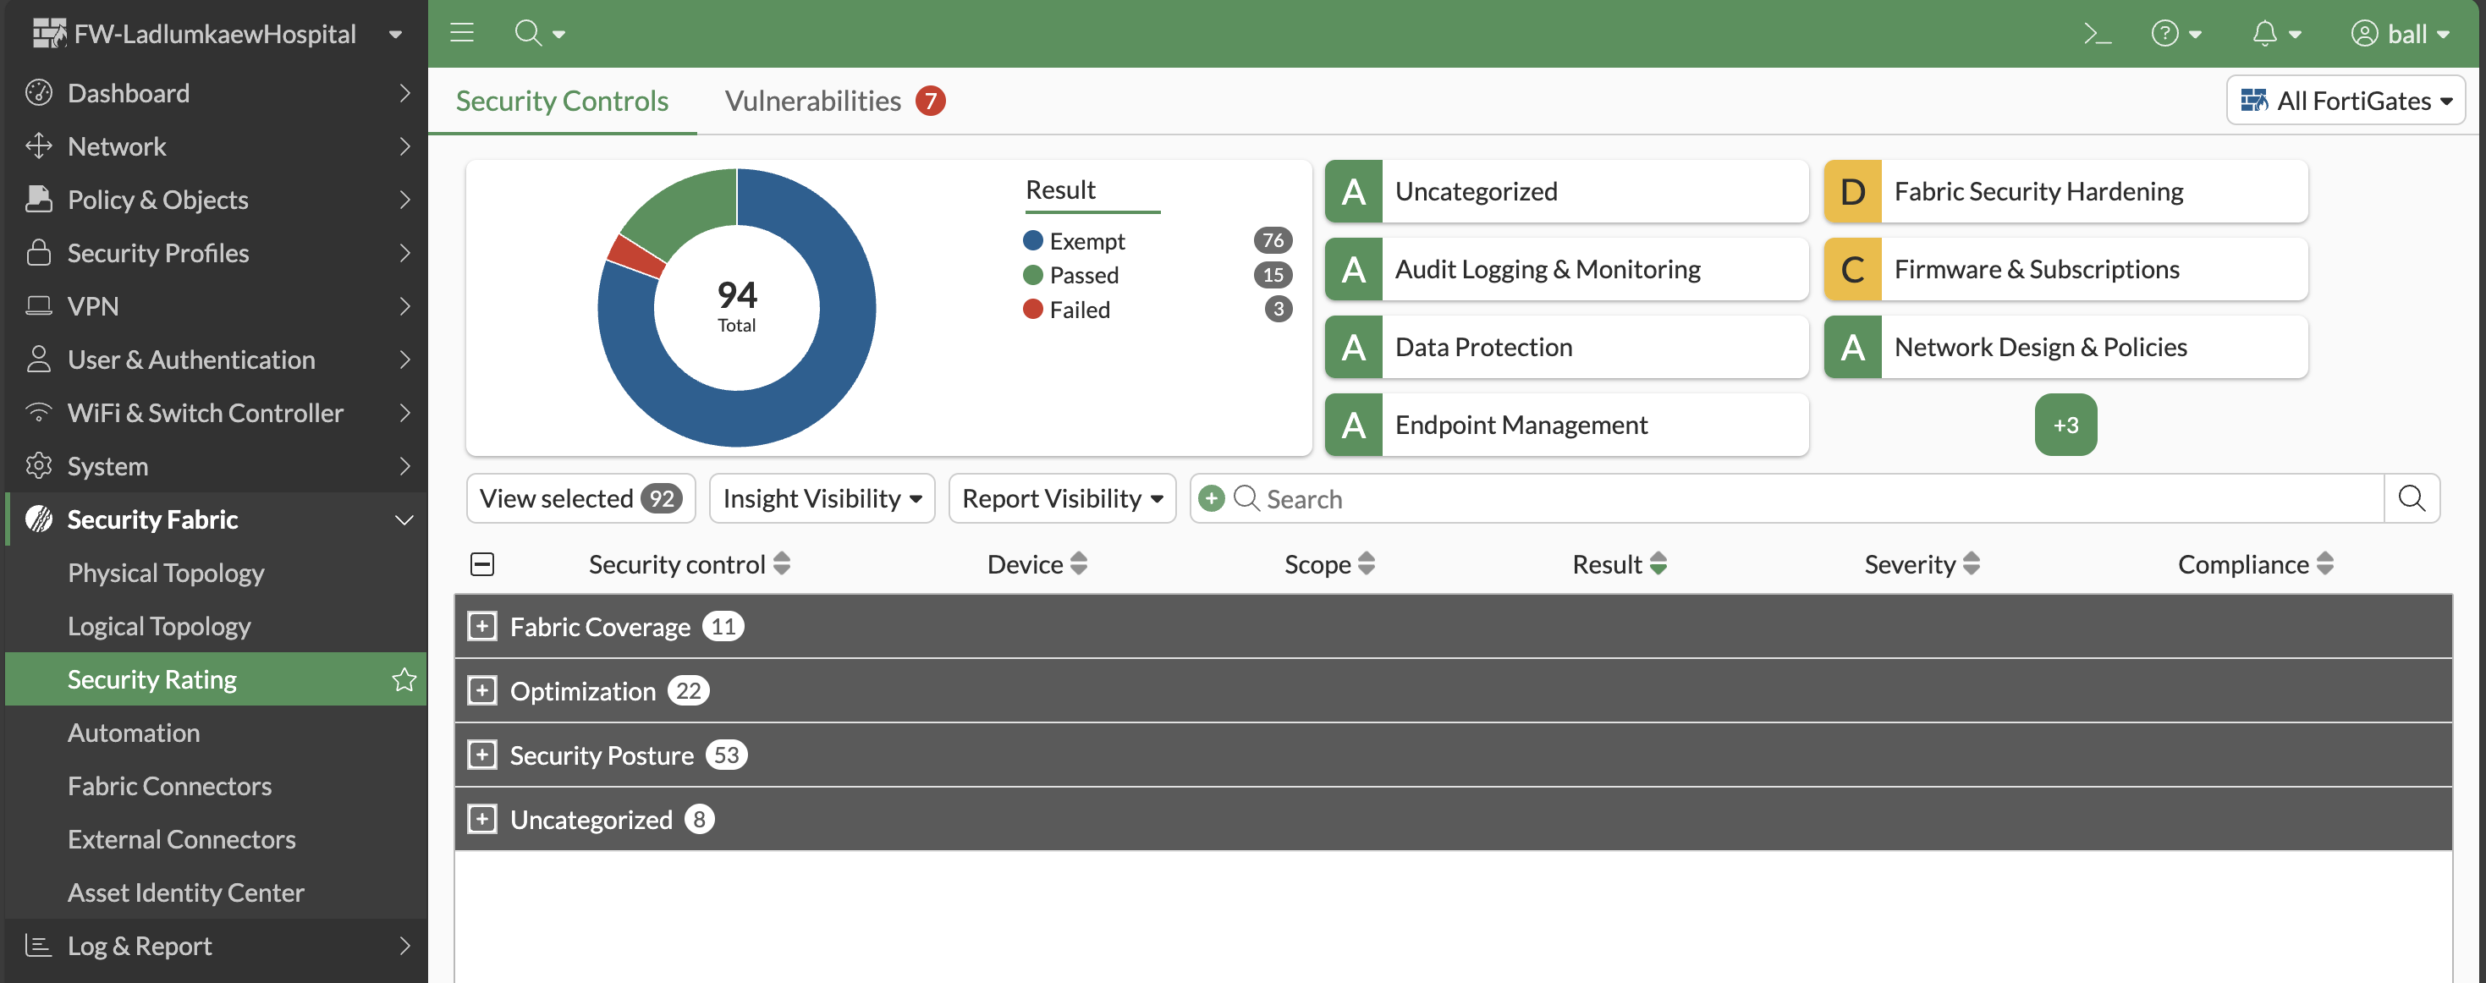Favorite Security Rating with the star icon
Image resolution: width=2486 pixels, height=983 pixels.
(404, 679)
